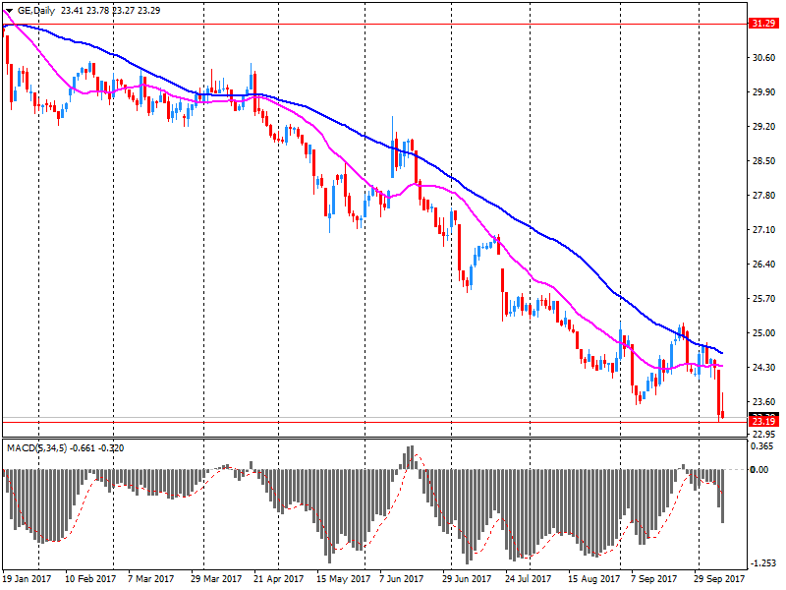Click the 29 Mar 2017 date label
The image size is (786, 590).
tap(216, 579)
